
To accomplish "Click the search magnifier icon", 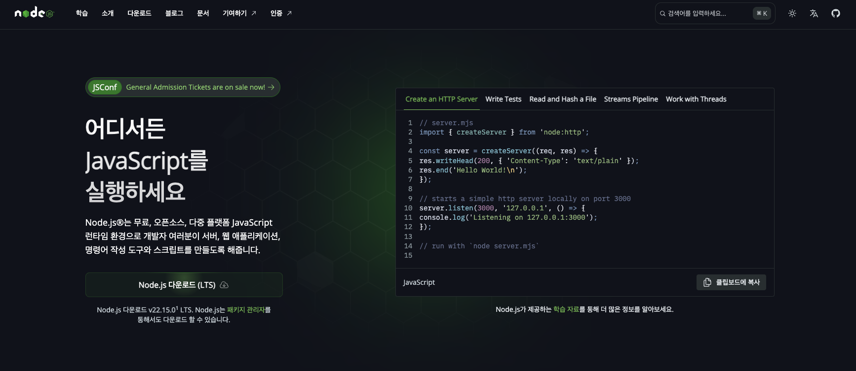I will [662, 14].
